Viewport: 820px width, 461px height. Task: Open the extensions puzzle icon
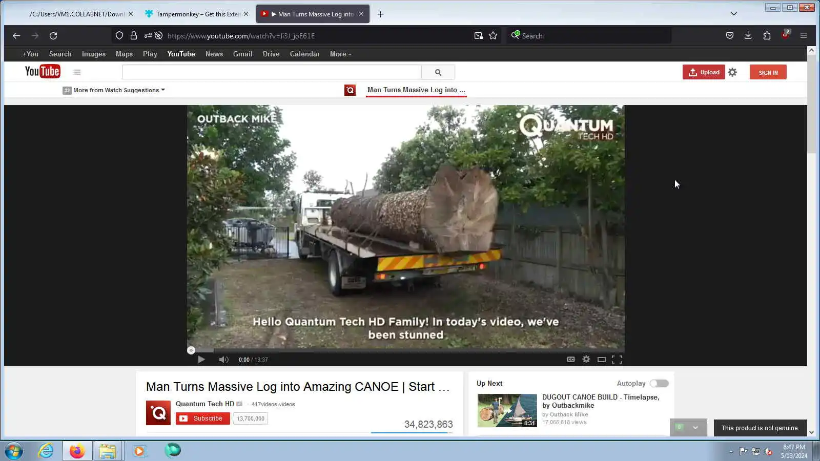[x=767, y=36]
